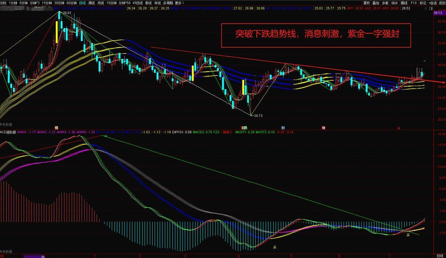Screen dimensions: 446x258
Task: Open the 60分钟 chart period
Action: (x=71, y=3)
